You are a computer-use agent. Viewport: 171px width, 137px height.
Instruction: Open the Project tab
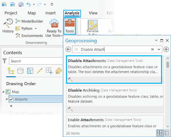[x=11, y=13]
